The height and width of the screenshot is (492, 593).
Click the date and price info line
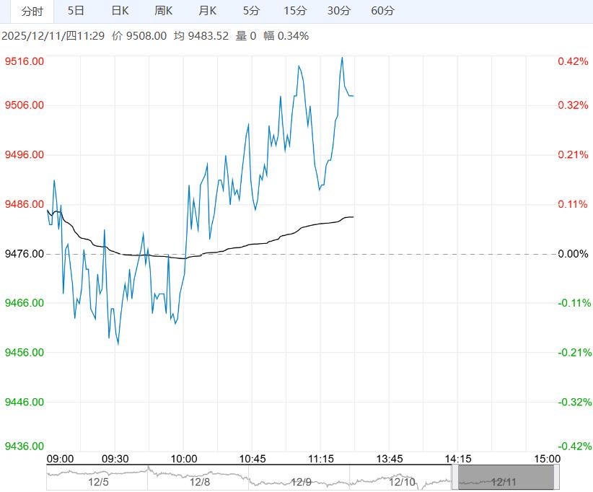(x=155, y=35)
